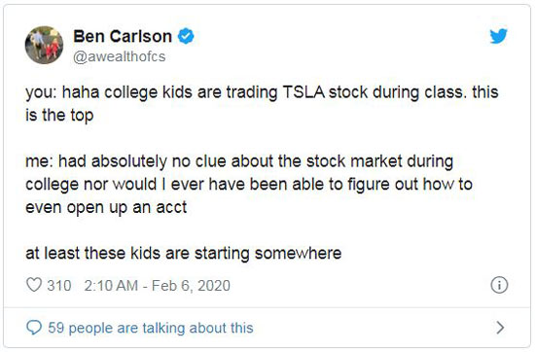The height and width of the screenshot is (352, 535).
Task: Open Twitter via the bird logo
Action: tap(498, 36)
